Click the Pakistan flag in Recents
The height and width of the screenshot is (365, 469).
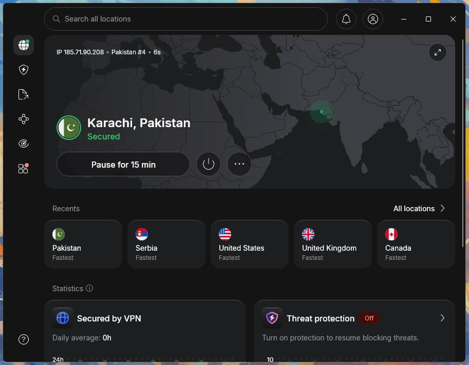[x=59, y=234]
